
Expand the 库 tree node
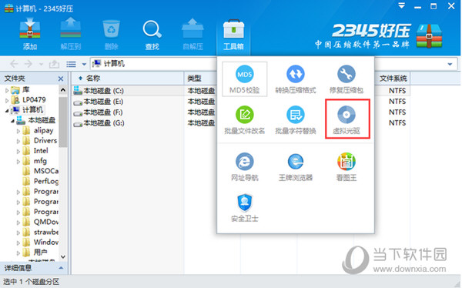click(x=7, y=90)
